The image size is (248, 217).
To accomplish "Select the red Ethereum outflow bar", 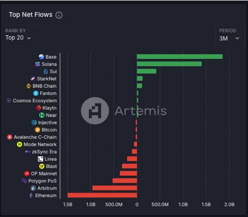I will click(102, 195).
